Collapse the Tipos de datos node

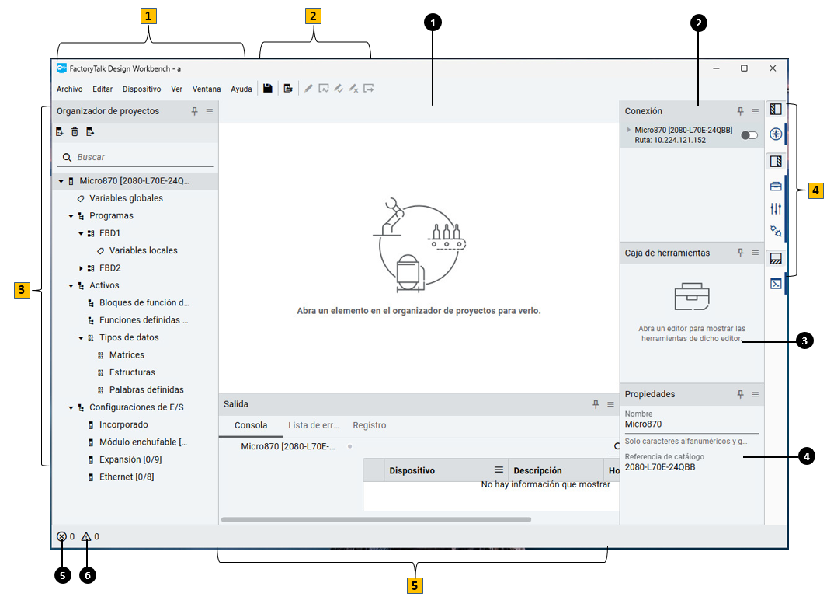click(x=81, y=338)
